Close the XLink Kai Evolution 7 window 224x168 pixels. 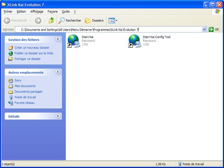tap(219, 5)
